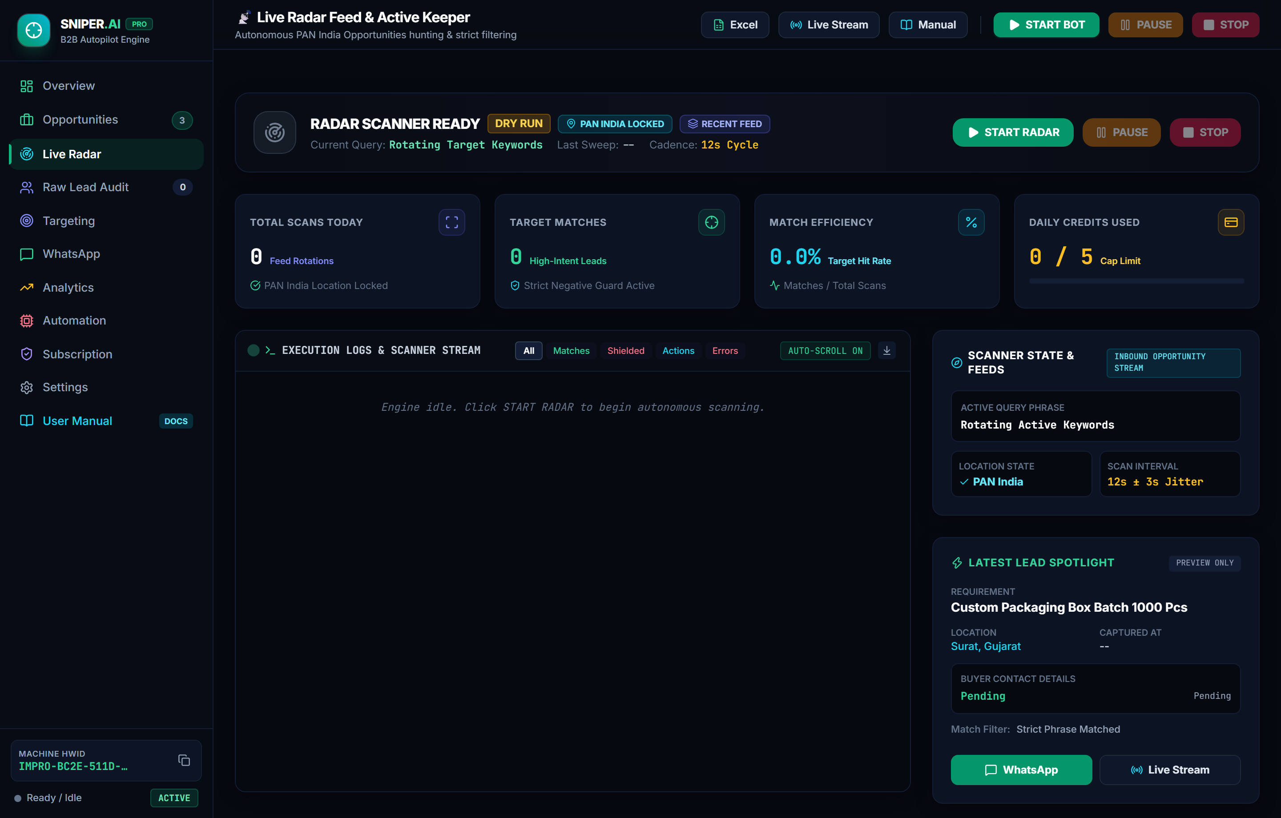Viewport: 1281px width, 818px height.
Task: Open the Excel export button
Action: point(735,24)
